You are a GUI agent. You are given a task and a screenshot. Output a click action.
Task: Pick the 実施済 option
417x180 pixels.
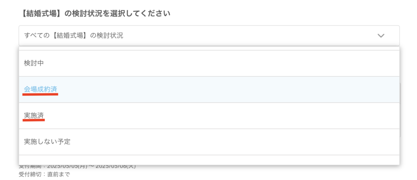pyautogui.click(x=209, y=116)
